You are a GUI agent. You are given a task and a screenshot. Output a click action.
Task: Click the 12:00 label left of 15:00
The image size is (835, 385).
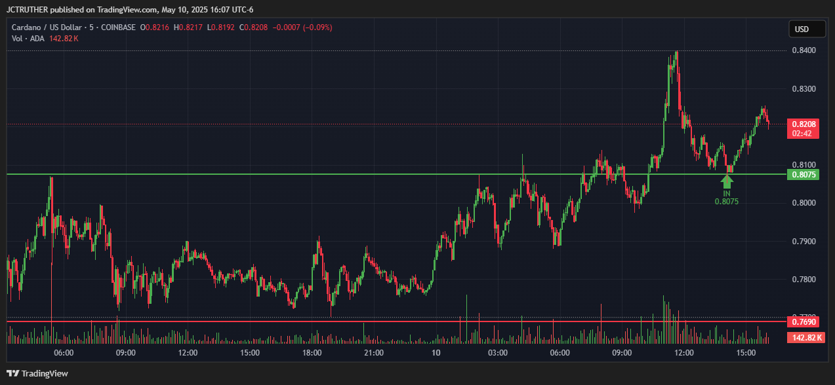coord(188,353)
